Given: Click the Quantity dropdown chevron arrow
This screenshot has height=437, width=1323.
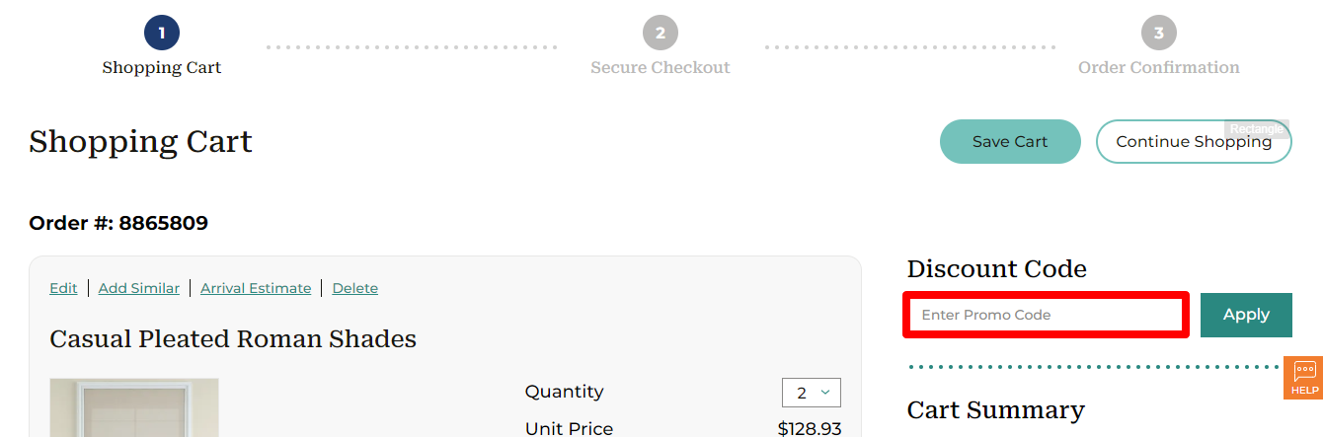Looking at the screenshot, I should pyautogui.click(x=825, y=393).
